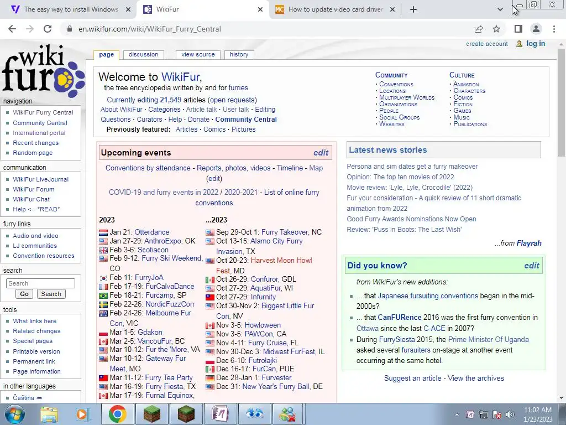Open the view source tab
566x425 pixels.
(x=198, y=55)
